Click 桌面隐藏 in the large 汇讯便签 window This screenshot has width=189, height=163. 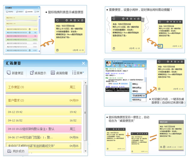click(x=59, y=73)
